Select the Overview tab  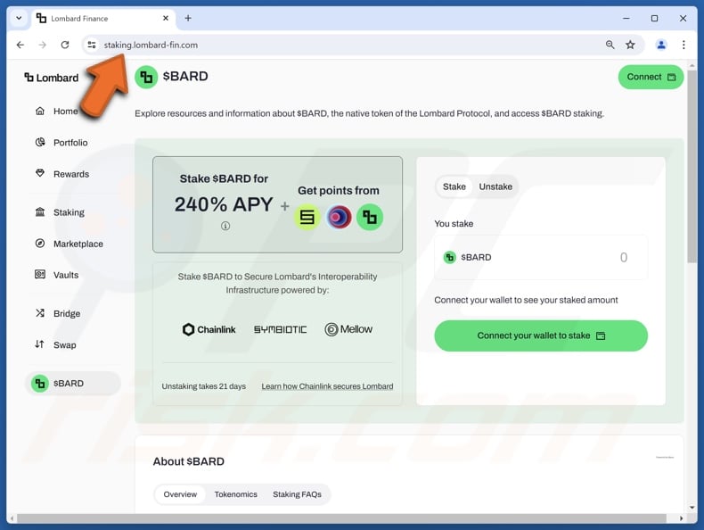point(180,494)
